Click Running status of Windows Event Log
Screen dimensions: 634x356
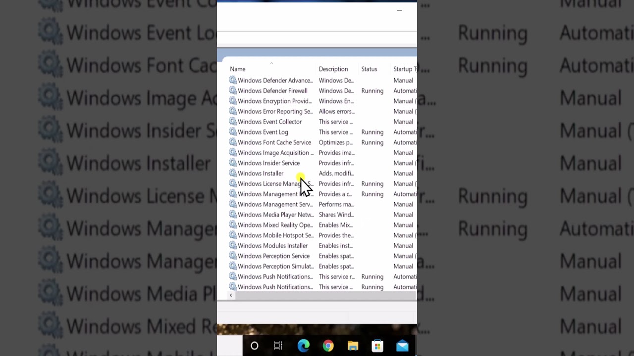(x=372, y=132)
